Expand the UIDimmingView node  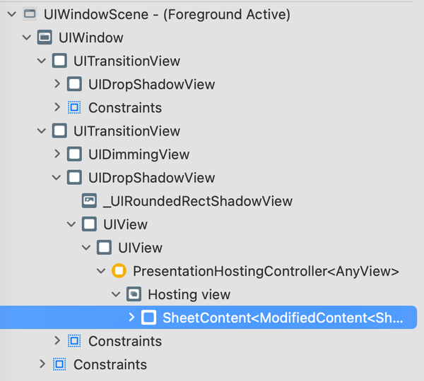57,154
